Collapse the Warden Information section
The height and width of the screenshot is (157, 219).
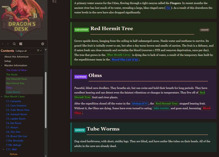point(2,65)
